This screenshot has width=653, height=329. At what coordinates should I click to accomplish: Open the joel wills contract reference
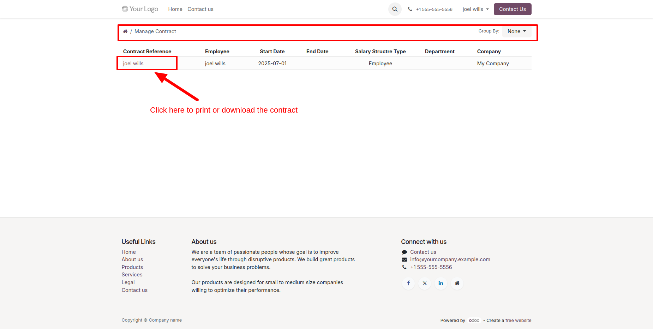(133, 64)
